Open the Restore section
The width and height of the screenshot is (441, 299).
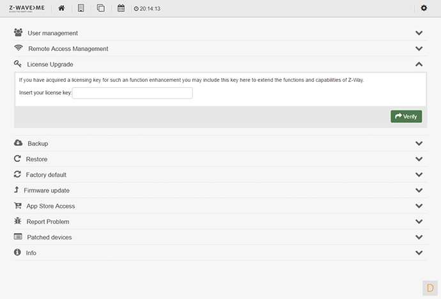coord(36,159)
